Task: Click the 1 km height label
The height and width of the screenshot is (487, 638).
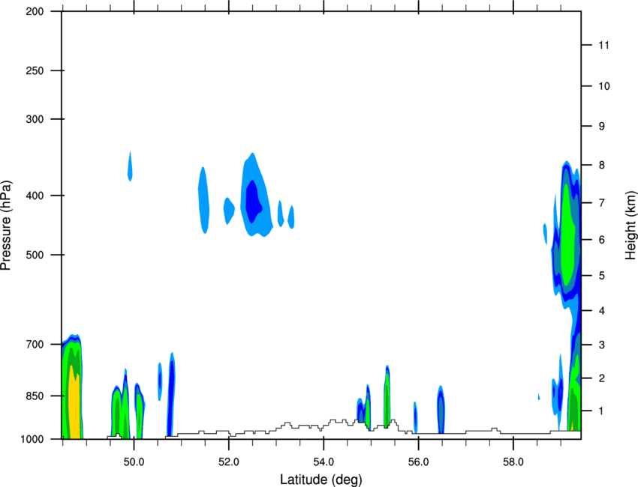Action: tap(602, 411)
